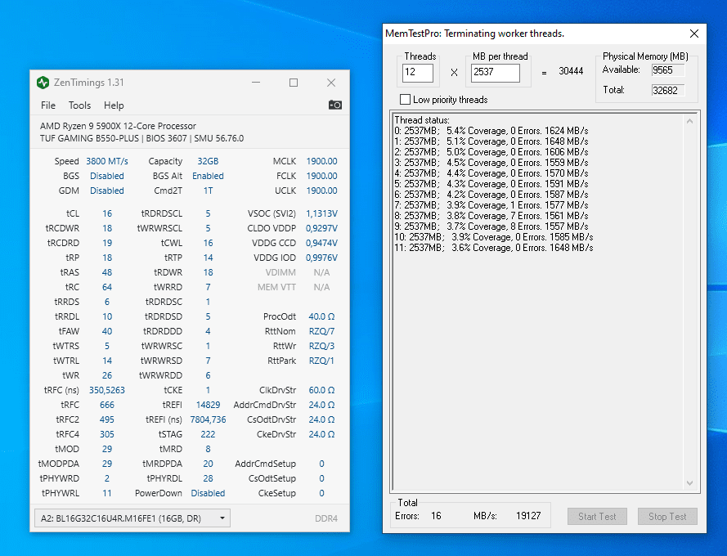This screenshot has height=556, width=727.
Task: Click the MB per thread input field
Action: [x=496, y=73]
